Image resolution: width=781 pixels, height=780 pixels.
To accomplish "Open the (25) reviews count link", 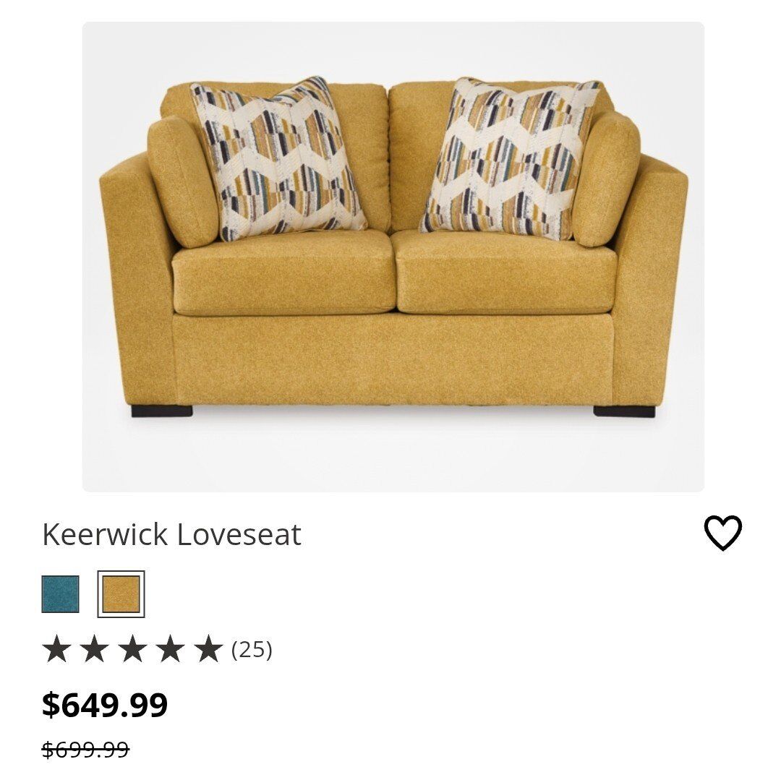I will [x=252, y=650].
